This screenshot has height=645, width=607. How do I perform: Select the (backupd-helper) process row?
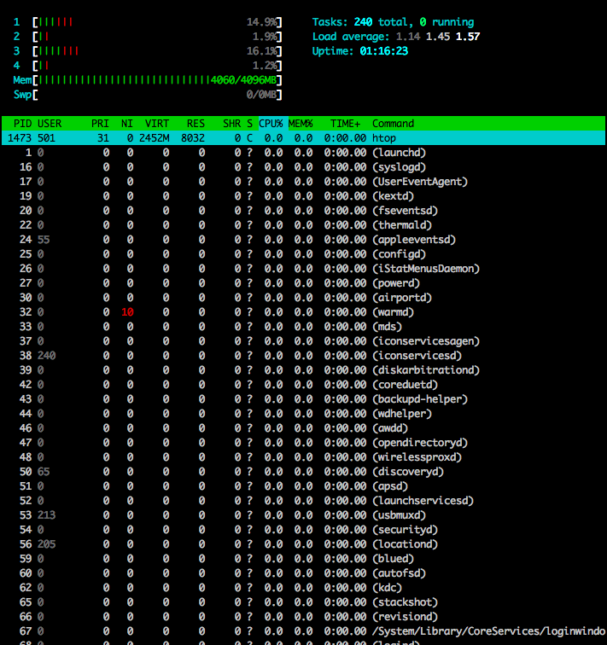pos(303,399)
